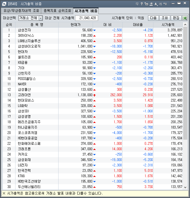Click the 조회 button
Image resolution: width=190 pixels, height=198 pixels.
[x=165, y=18]
